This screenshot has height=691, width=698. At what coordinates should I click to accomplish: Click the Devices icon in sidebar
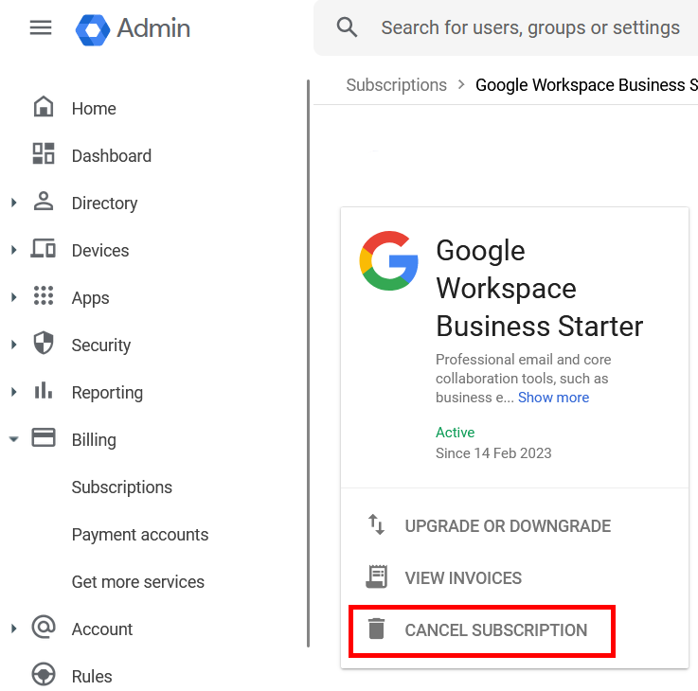tap(44, 248)
